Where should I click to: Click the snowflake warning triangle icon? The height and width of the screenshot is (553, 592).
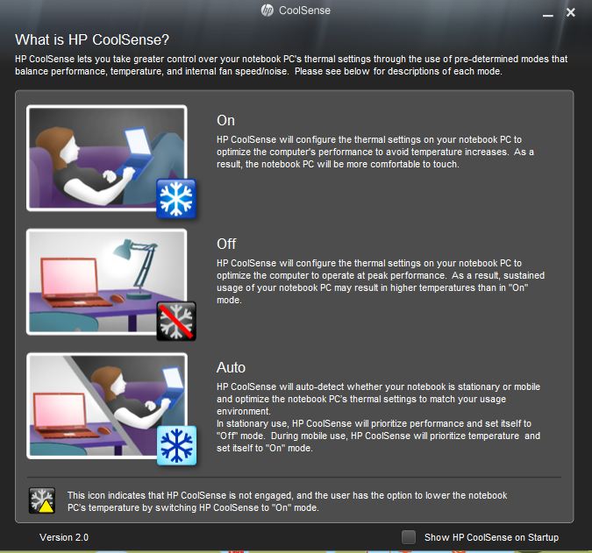pos(42,500)
